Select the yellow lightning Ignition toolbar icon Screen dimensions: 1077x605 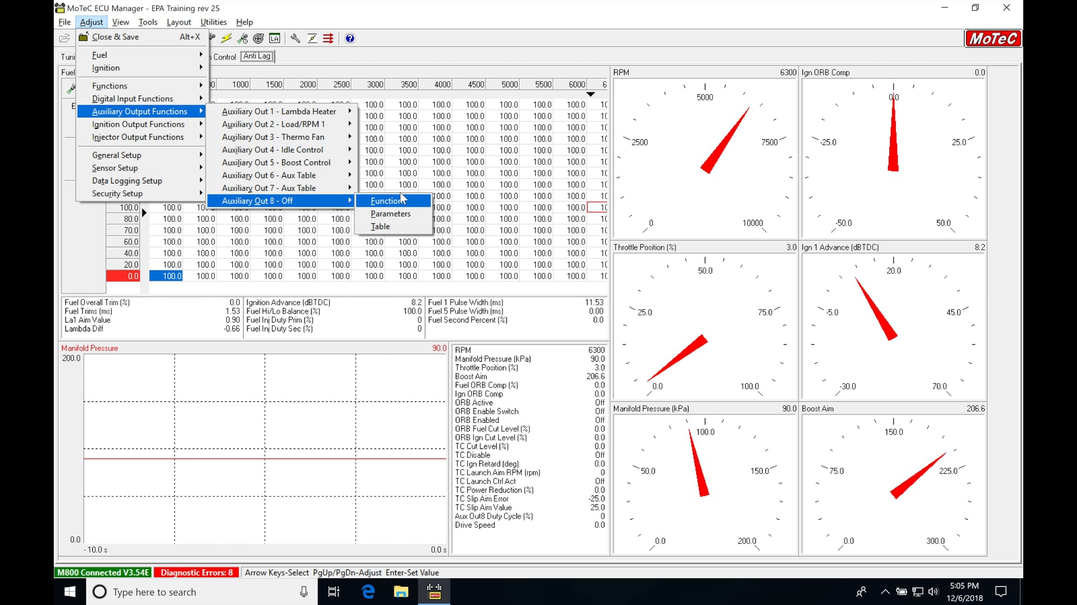[x=226, y=38]
